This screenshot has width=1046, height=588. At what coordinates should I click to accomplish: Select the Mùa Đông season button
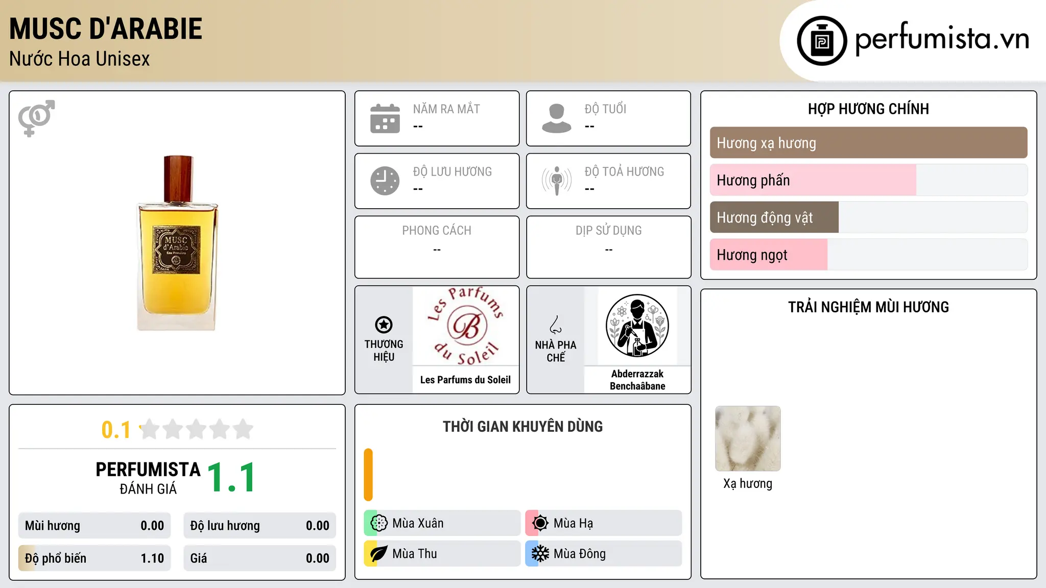[x=604, y=554]
